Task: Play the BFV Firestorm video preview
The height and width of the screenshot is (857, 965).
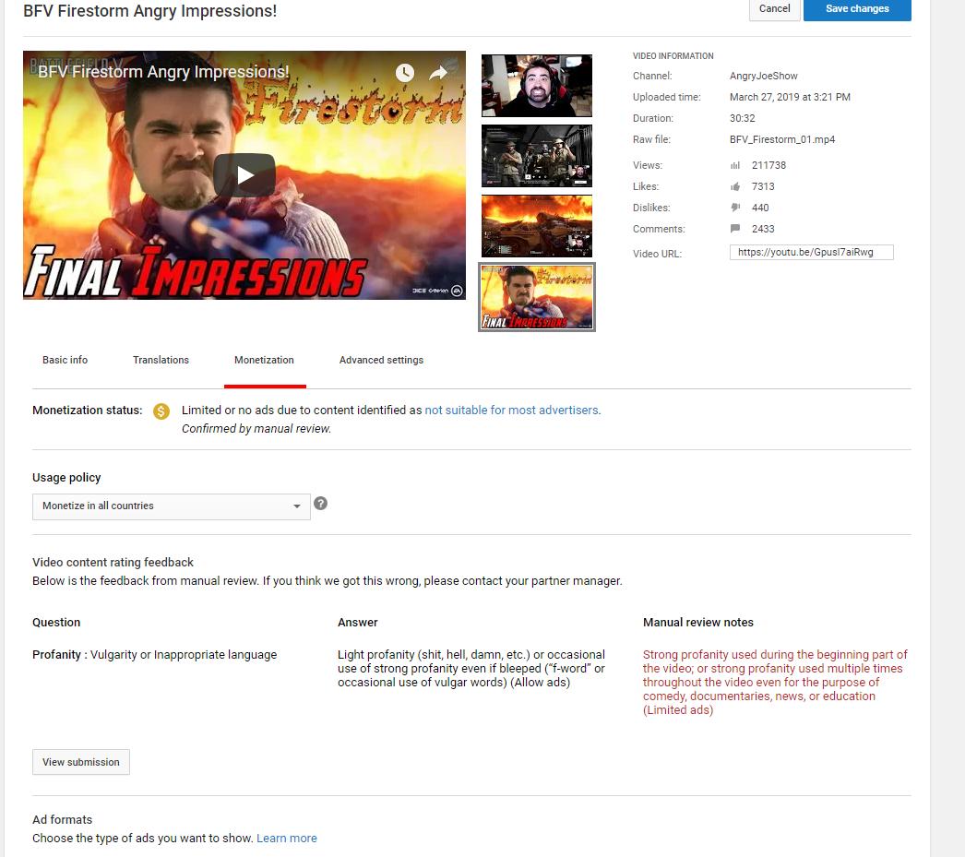Action: click(244, 175)
